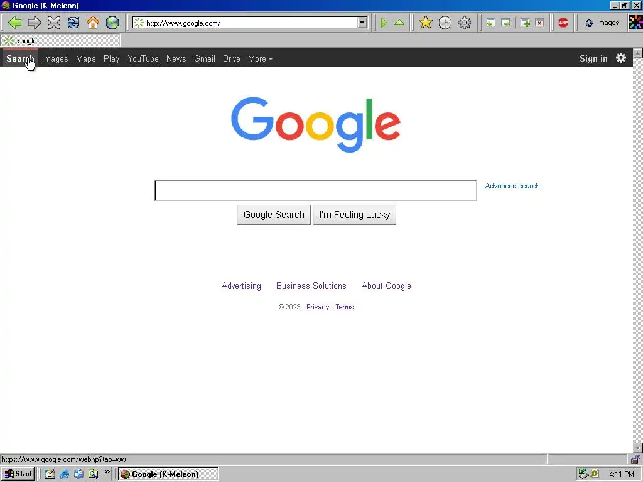The image size is (643, 482).
Task: Open Drive in the Google bar
Action: coord(232,58)
